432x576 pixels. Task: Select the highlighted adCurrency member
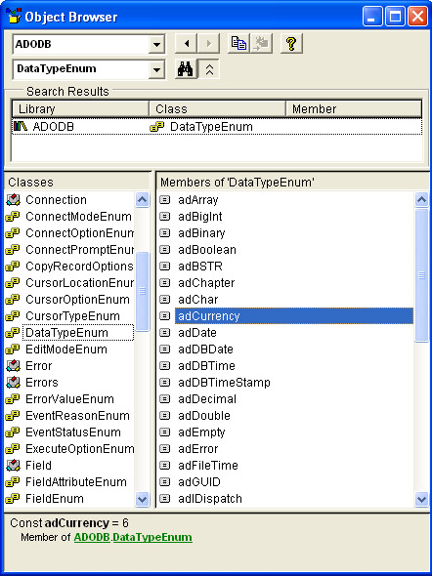[x=294, y=316]
